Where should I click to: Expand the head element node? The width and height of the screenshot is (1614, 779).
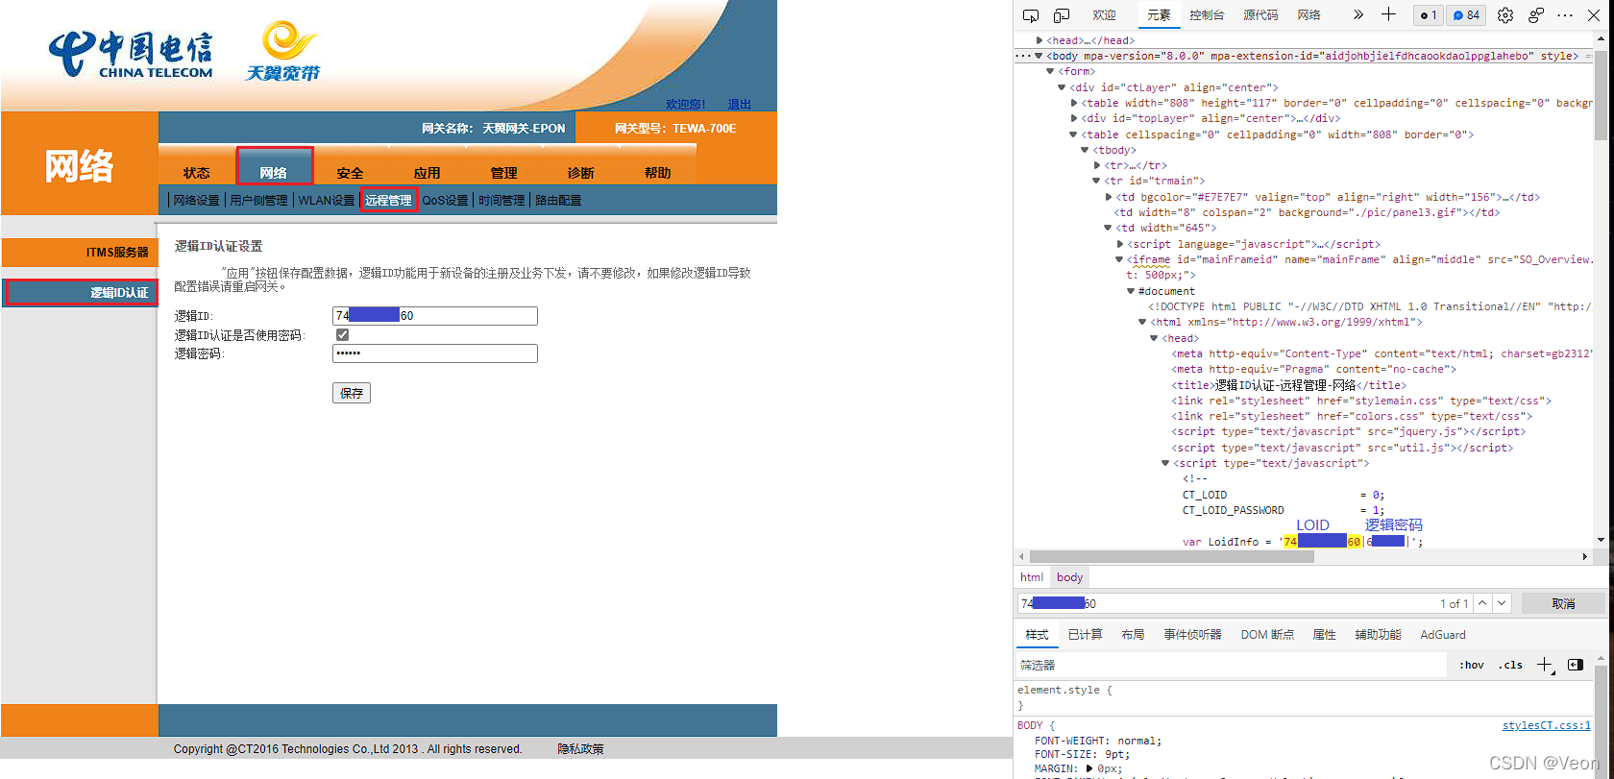click(1039, 40)
